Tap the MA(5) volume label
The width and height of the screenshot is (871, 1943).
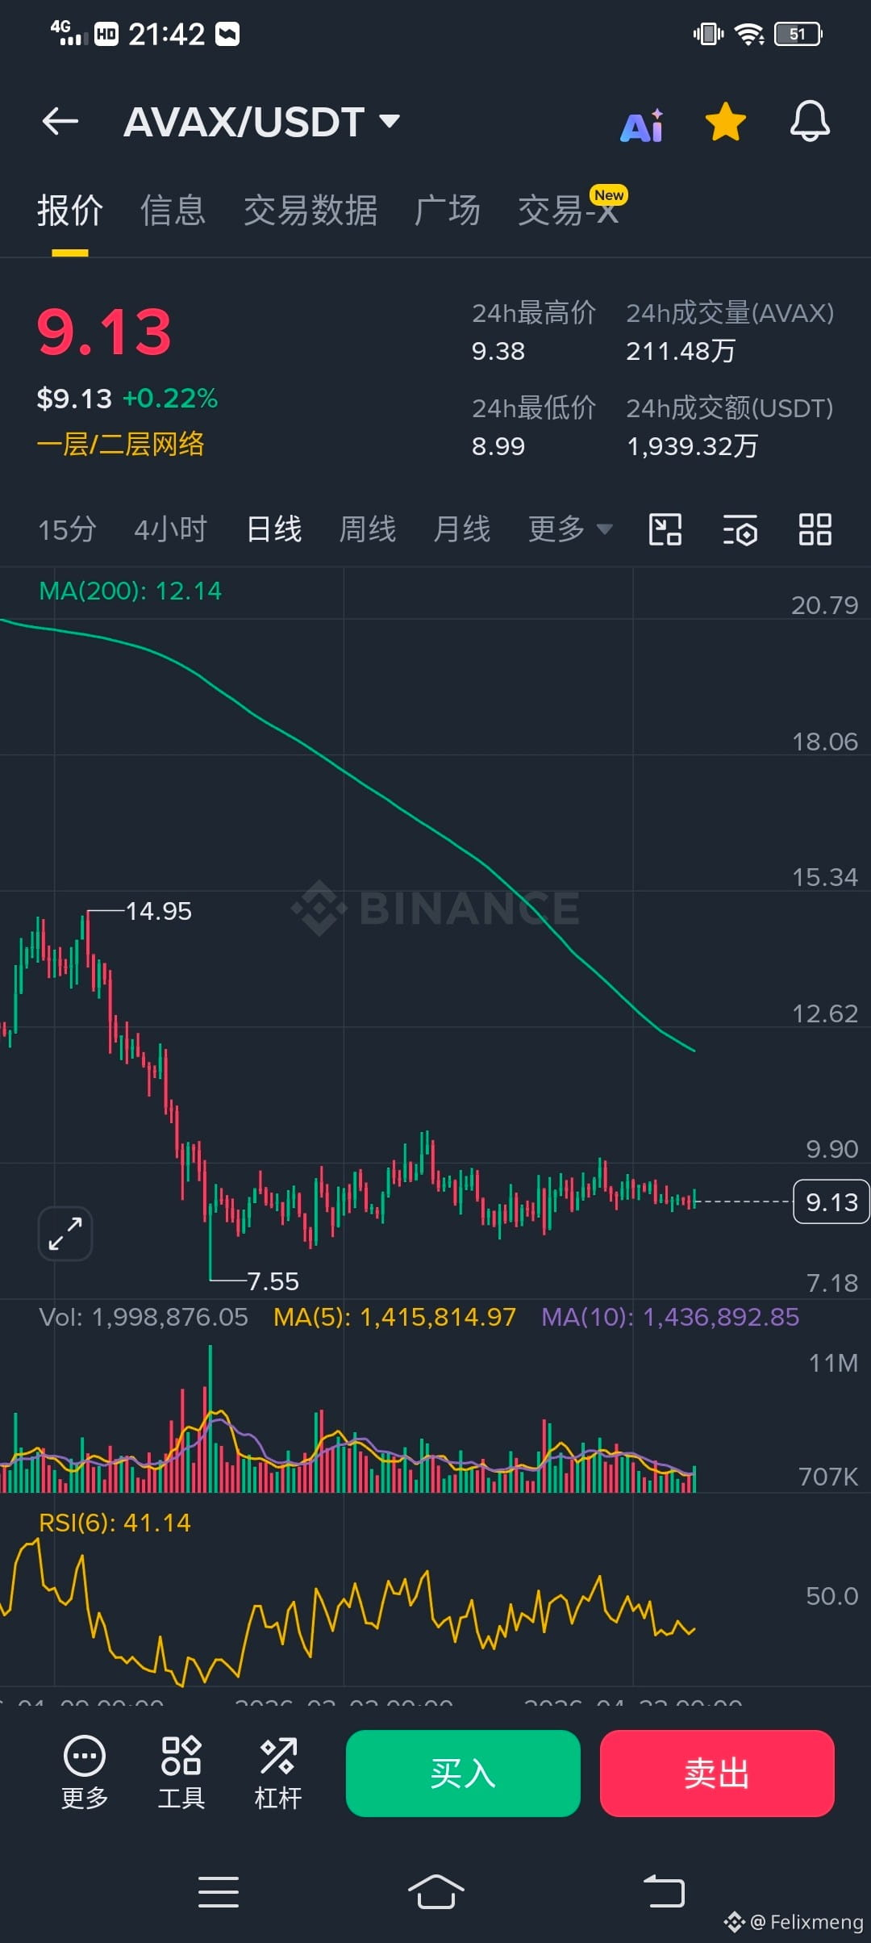click(x=394, y=1318)
